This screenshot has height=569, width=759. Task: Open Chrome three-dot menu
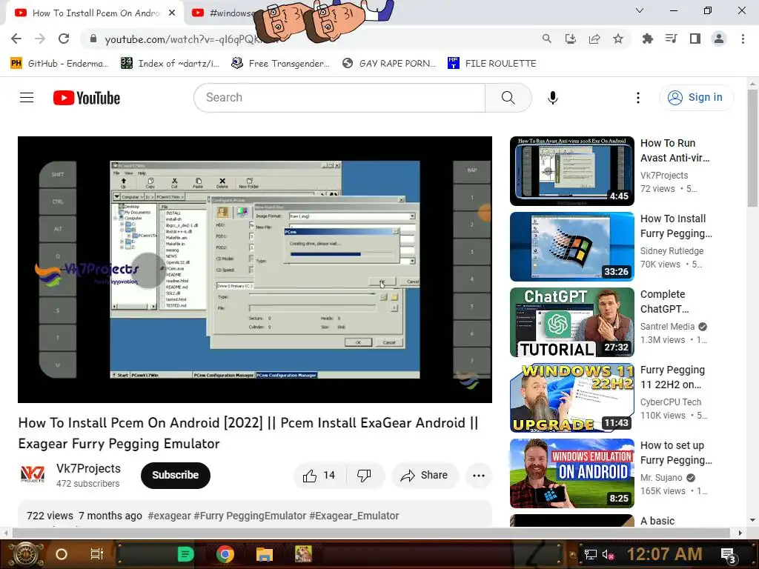tap(743, 39)
